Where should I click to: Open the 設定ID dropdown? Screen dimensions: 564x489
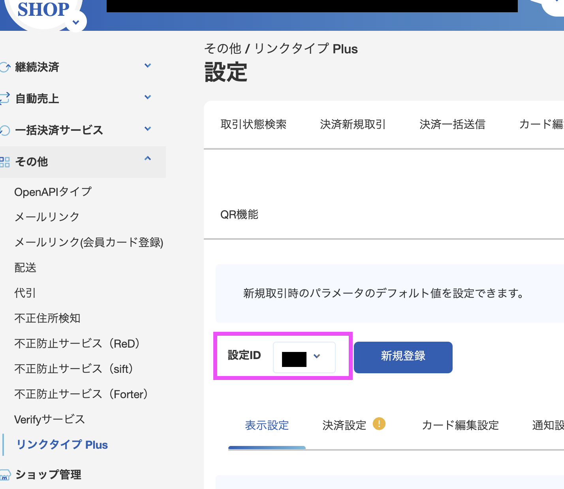point(304,357)
